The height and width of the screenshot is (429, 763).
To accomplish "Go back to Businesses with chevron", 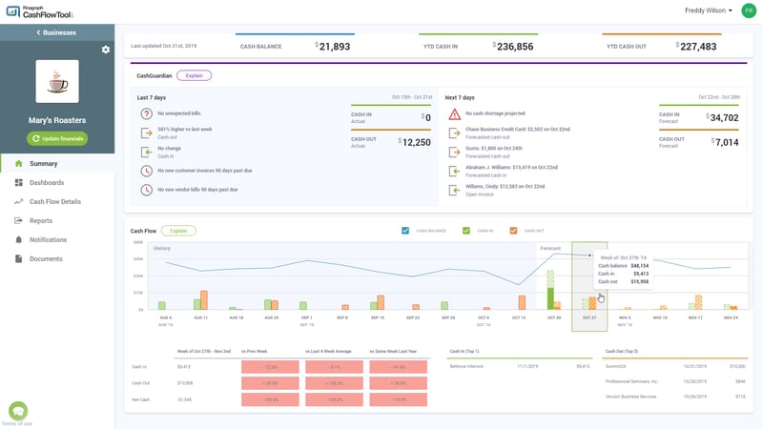I will pyautogui.click(x=56, y=32).
